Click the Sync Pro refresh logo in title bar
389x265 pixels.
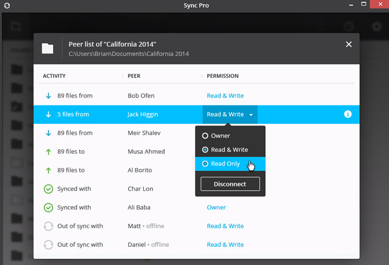click(7, 5)
